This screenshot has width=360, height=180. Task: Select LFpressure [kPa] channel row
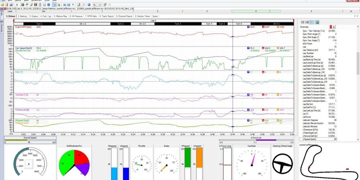coord(320,130)
